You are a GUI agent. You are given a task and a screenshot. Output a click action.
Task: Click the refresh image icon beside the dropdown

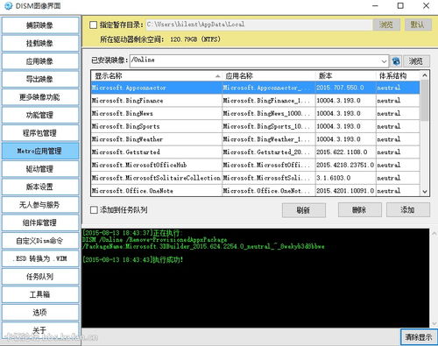[396, 61]
